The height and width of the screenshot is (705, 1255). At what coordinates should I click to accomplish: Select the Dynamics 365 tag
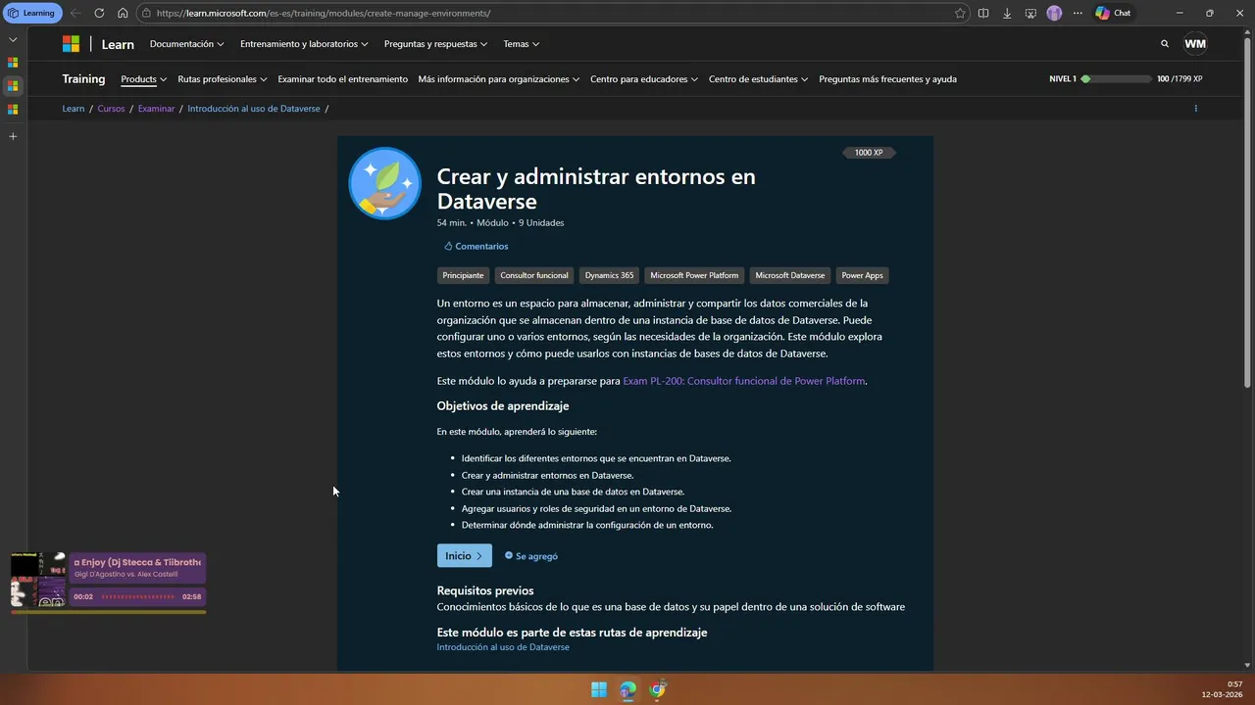(609, 275)
